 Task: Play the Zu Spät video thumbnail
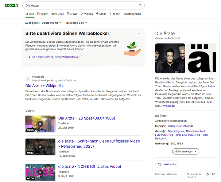pyautogui.click(x=40, y=124)
